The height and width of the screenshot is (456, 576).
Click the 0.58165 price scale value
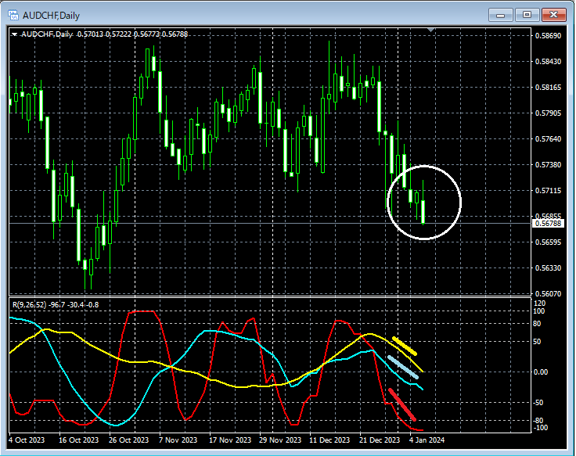tap(548, 88)
